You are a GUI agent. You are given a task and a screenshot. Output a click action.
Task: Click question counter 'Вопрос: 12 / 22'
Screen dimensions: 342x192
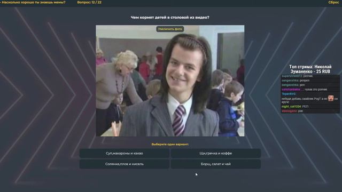[89, 2]
